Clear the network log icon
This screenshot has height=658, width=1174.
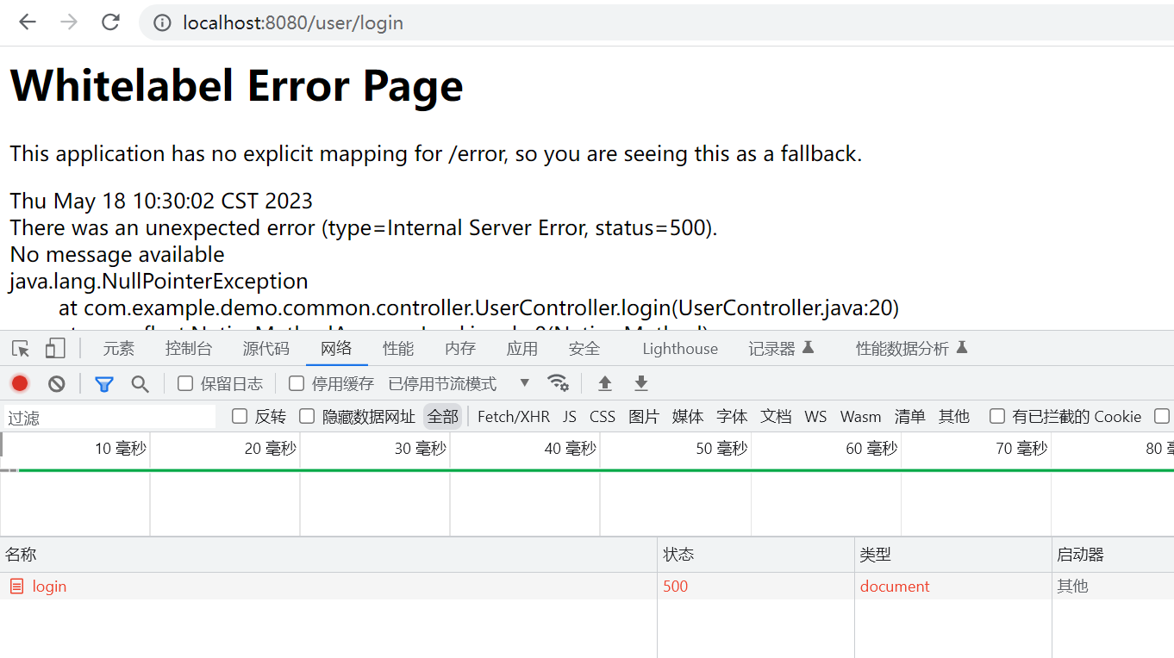point(57,383)
